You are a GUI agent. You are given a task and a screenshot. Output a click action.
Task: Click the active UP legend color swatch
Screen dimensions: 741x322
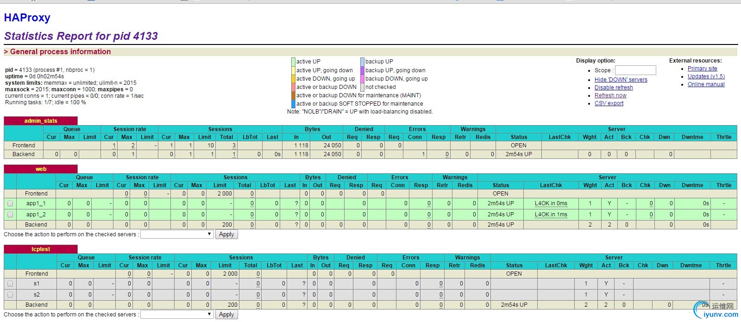point(293,62)
